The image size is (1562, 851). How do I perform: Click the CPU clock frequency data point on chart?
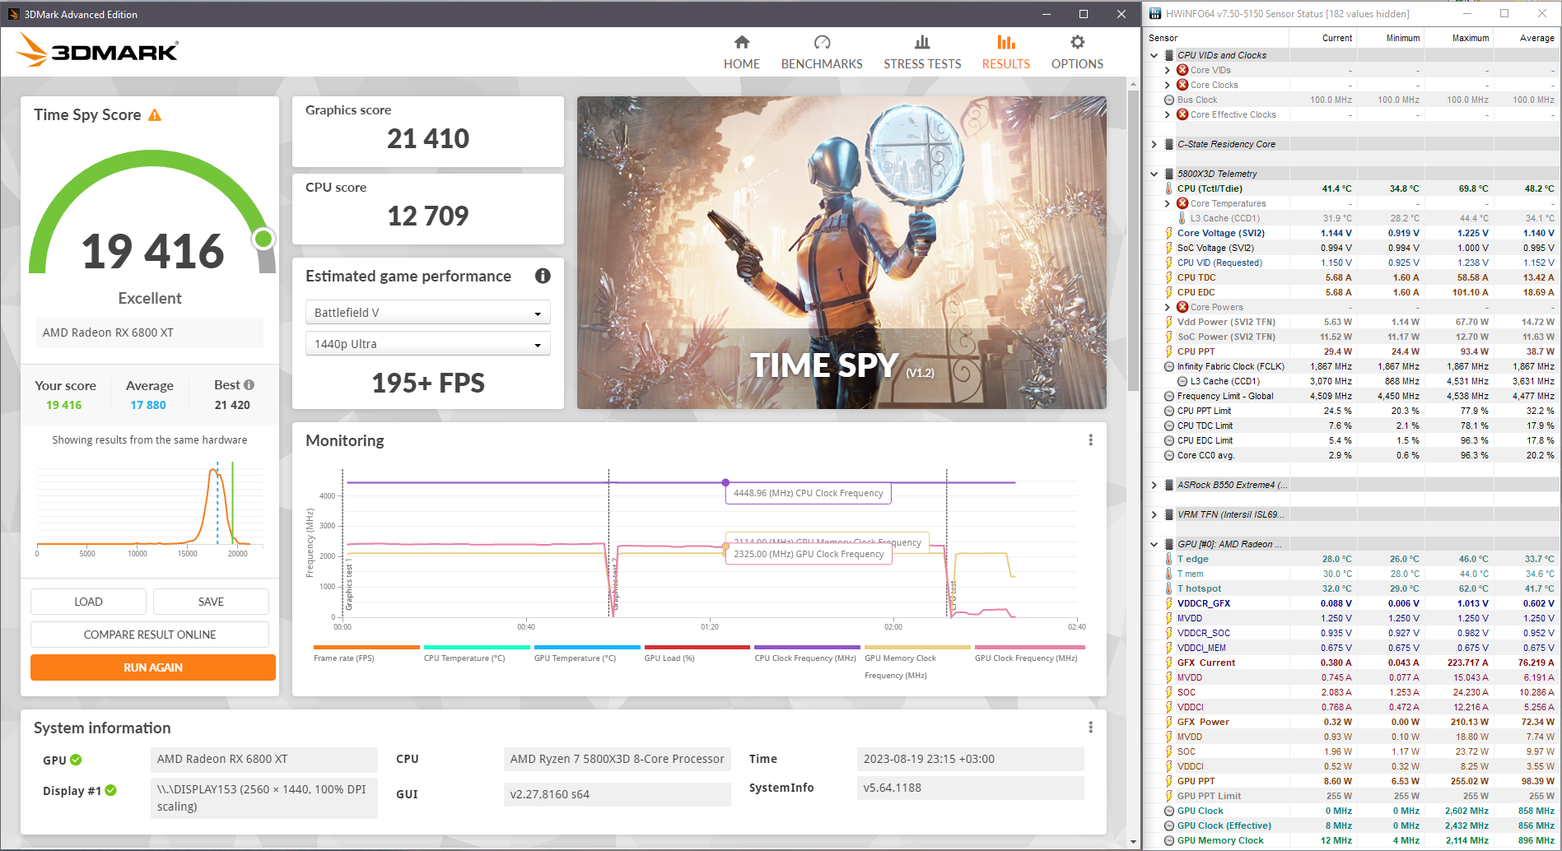click(x=725, y=482)
